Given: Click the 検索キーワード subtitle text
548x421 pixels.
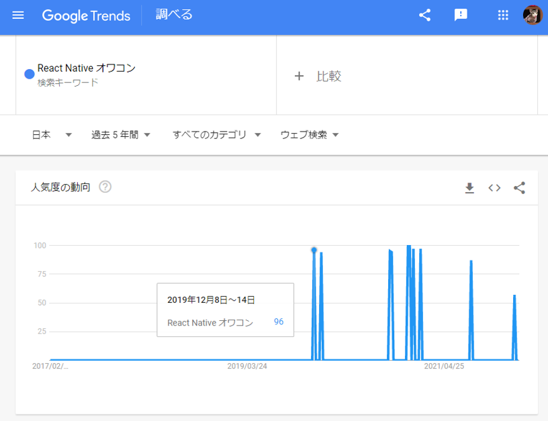Looking at the screenshot, I should click(68, 83).
